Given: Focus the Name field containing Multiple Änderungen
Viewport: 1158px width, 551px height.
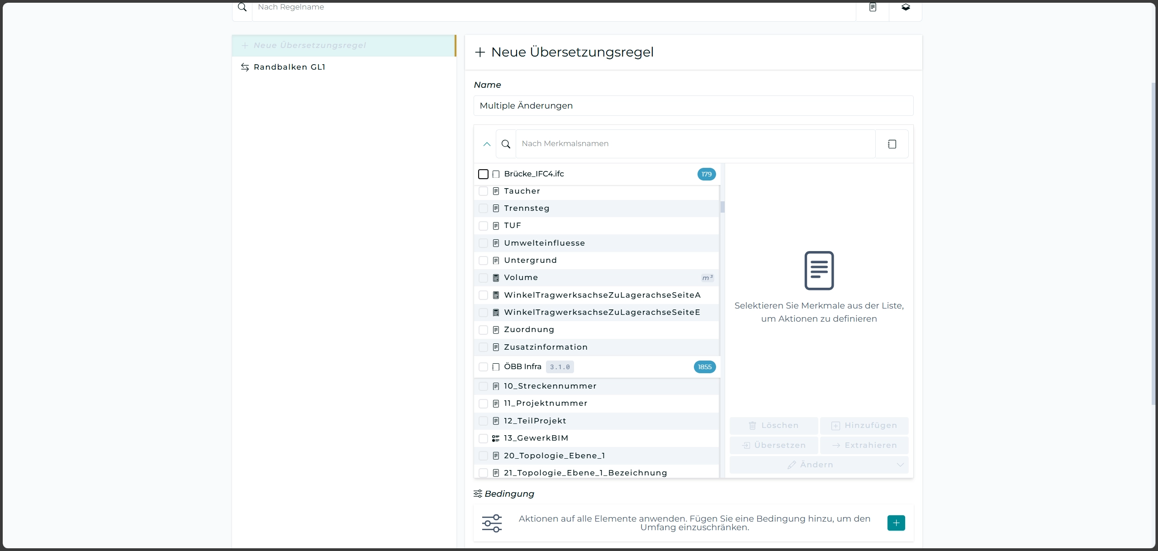Looking at the screenshot, I should pyautogui.click(x=693, y=105).
